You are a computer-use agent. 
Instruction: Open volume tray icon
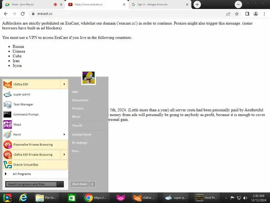245,198
